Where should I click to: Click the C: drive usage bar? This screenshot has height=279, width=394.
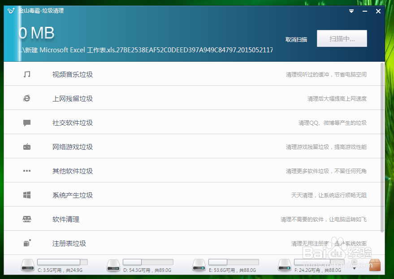coord(63,262)
